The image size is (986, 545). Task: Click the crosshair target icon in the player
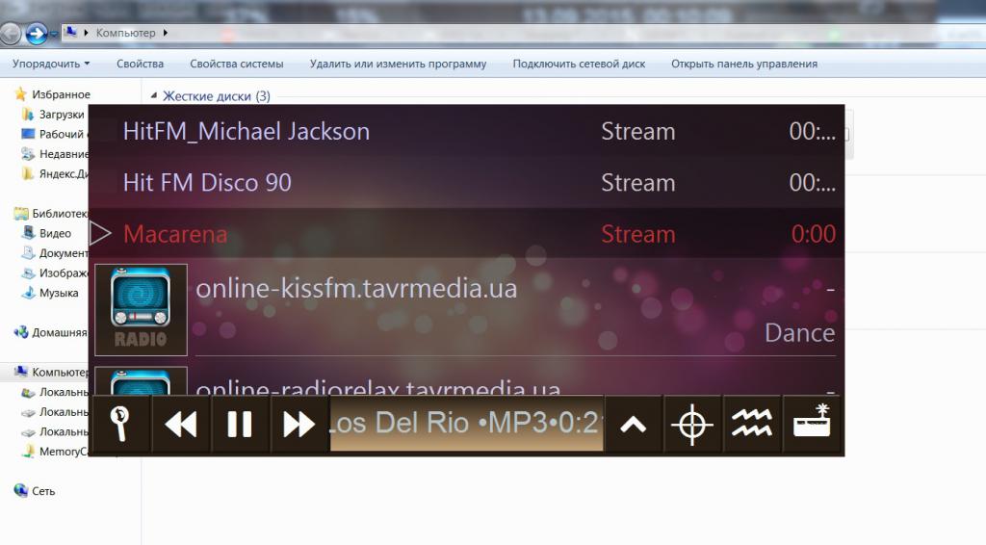[x=692, y=425]
